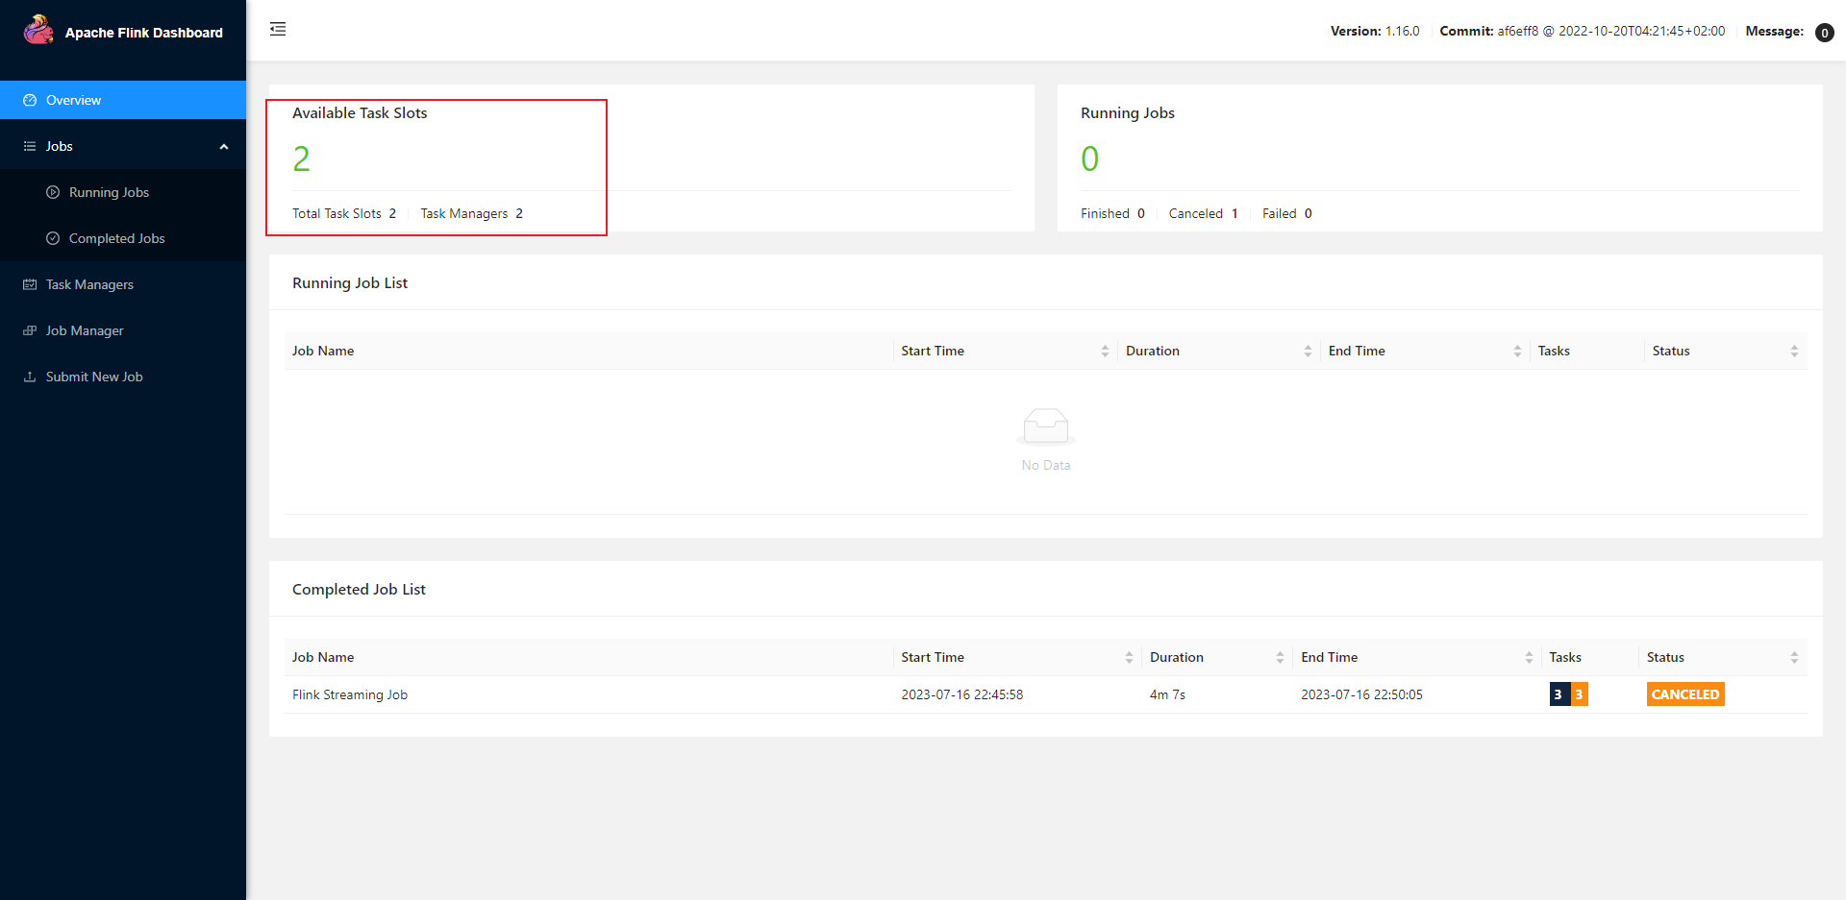Click the Submit New Job upload icon
Viewport: 1846px width, 900px height.
coord(30,377)
